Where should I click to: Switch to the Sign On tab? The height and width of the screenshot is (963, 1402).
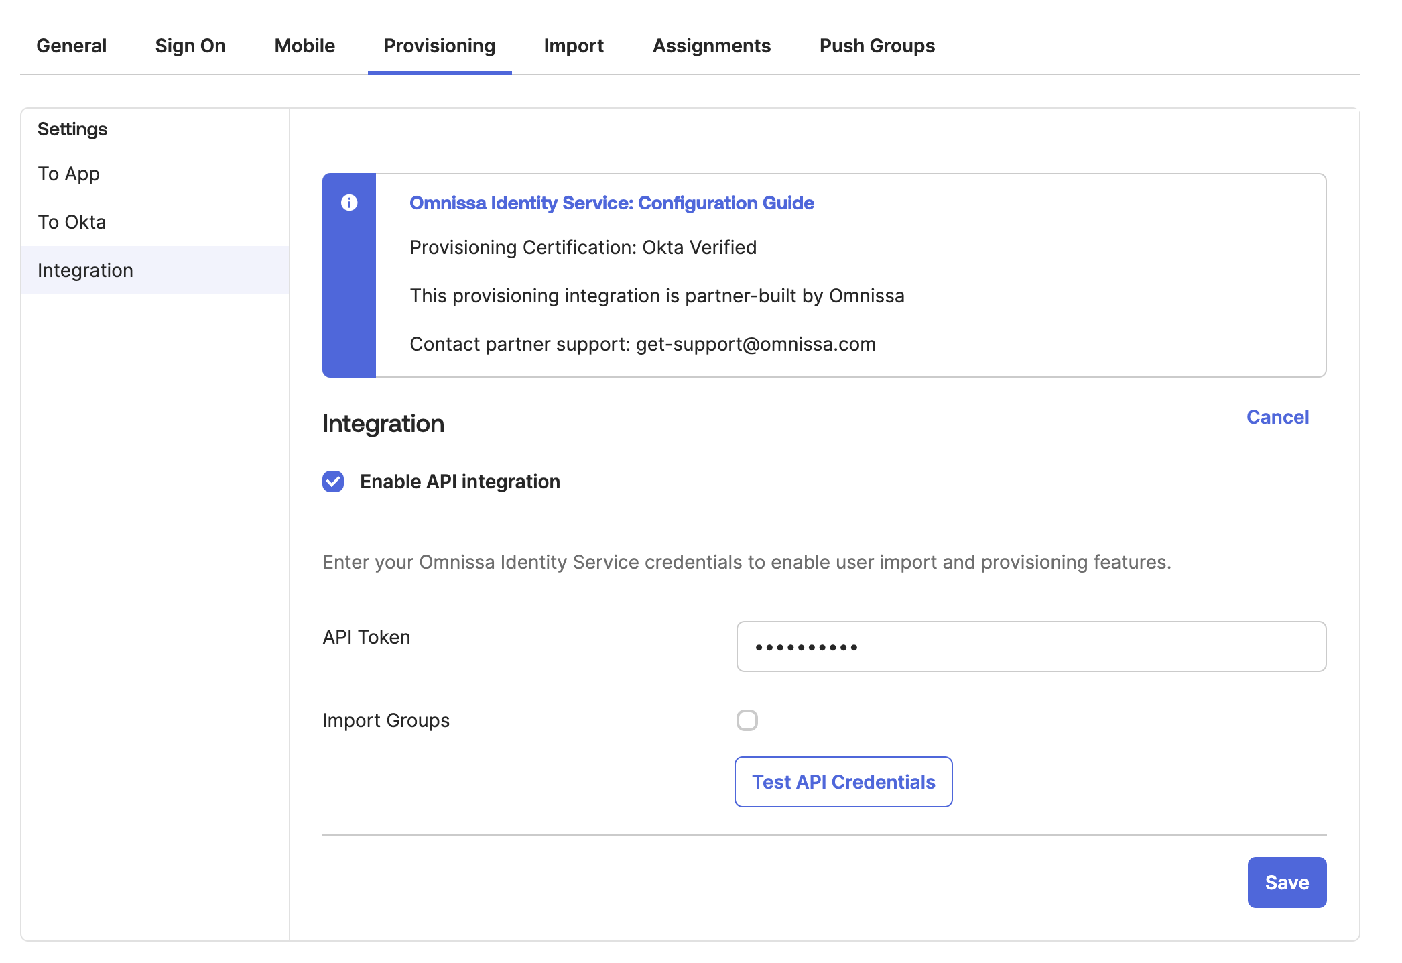(190, 46)
